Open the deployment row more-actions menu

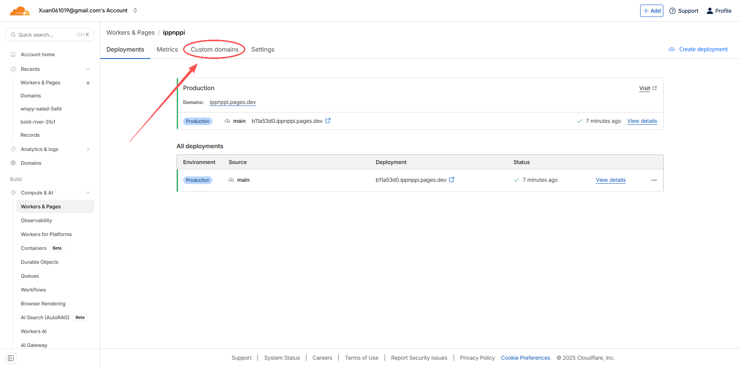pyautogui.click(x=654, y=180)
